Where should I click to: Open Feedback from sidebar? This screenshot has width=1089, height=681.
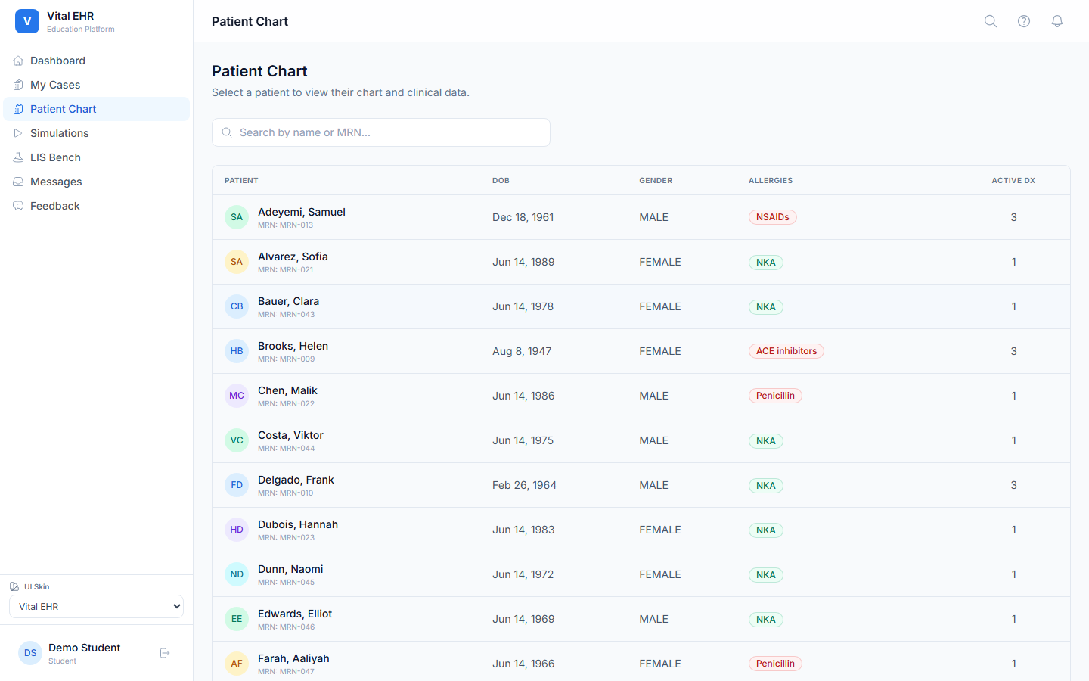97,206
